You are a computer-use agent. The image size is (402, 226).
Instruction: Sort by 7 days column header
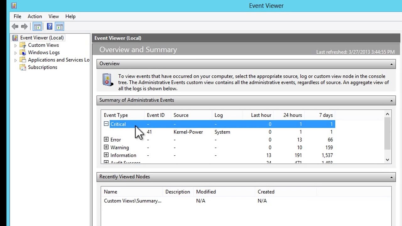click(319, 115)
